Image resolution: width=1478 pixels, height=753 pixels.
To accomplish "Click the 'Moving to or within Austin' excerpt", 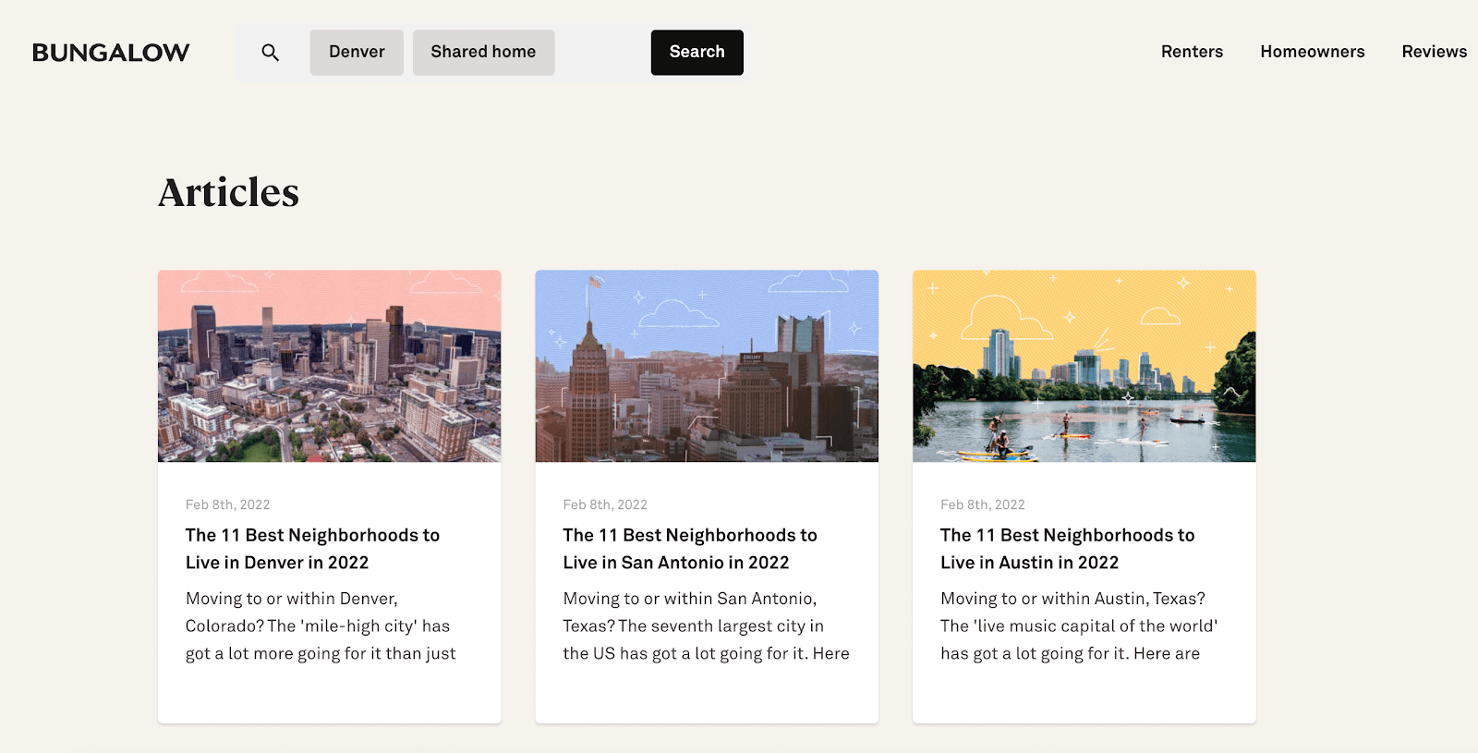I will point(1079,626).
